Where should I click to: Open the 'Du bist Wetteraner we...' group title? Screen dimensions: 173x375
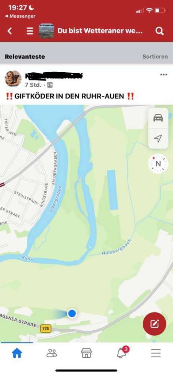click(100, 31)
